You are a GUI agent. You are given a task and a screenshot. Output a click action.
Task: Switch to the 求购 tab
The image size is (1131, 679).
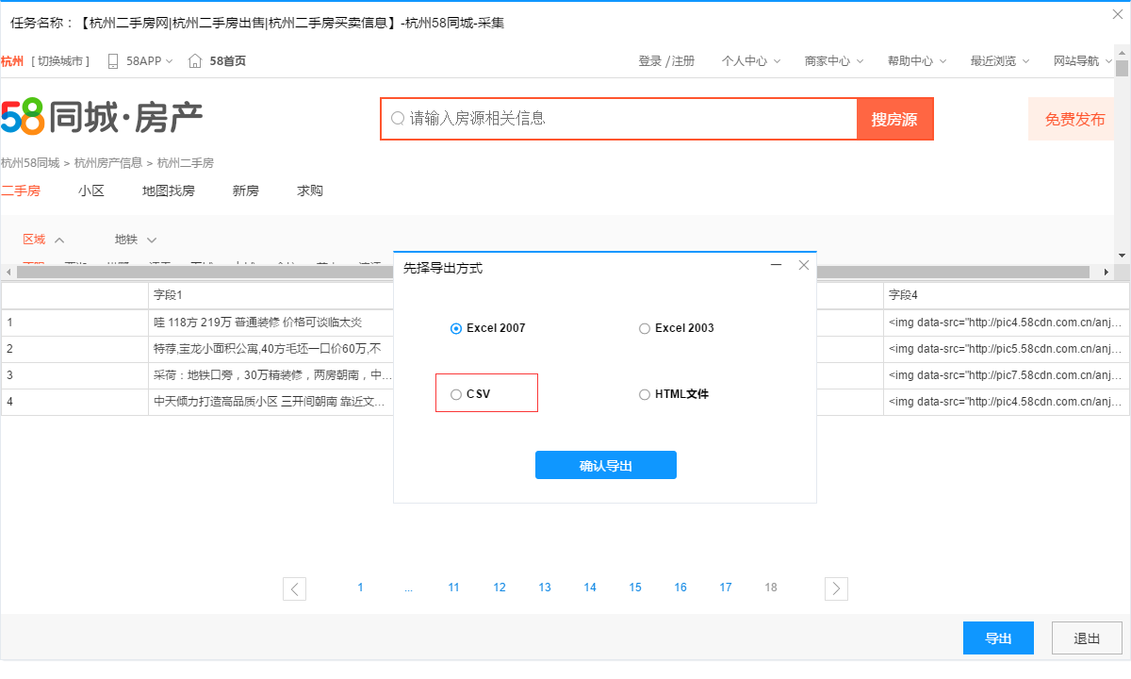tap(310, 190)
